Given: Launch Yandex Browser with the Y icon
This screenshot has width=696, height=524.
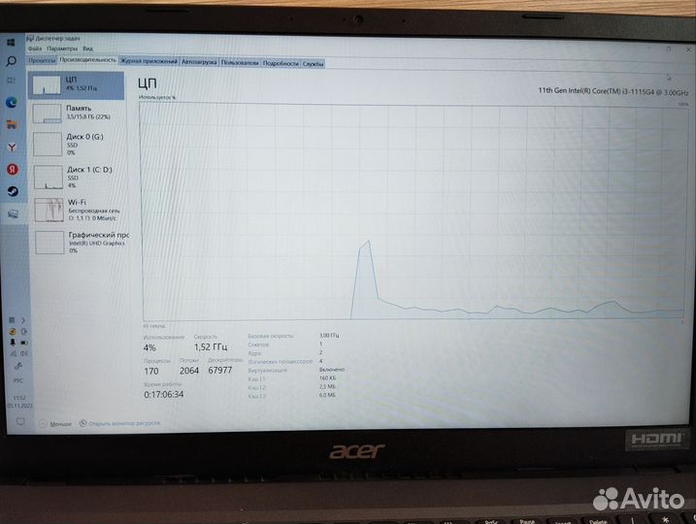Looking at the screenshot, I should tap(12, 147).
